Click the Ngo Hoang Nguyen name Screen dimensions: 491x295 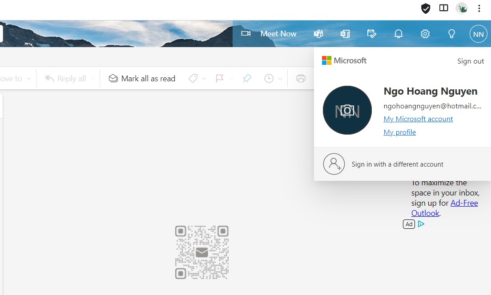[431, 92]
